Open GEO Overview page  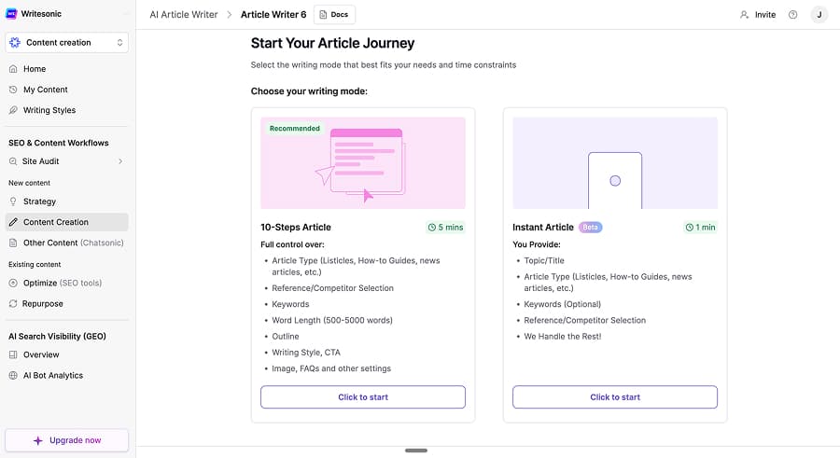click(x=41, y=354)
